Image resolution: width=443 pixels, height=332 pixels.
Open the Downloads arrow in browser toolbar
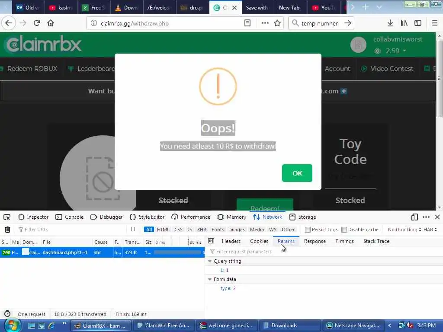[390, 23]
